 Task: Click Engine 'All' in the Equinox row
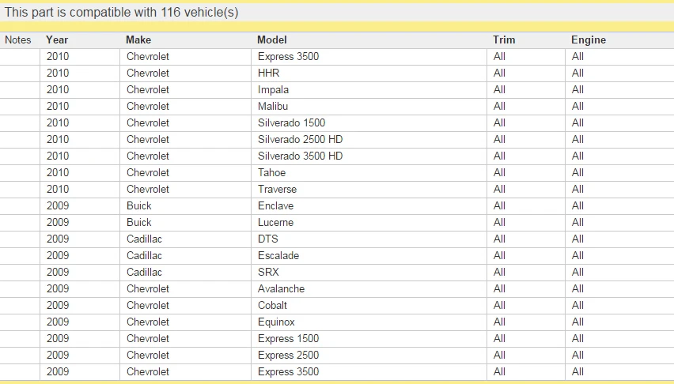[x=577, y=322]
